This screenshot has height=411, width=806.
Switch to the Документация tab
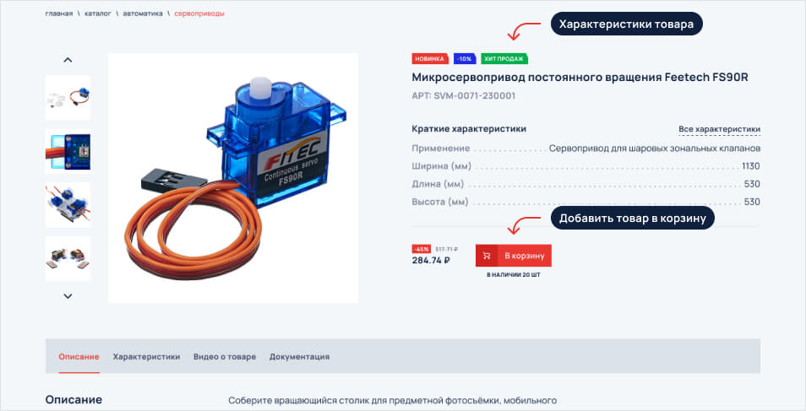299,356
